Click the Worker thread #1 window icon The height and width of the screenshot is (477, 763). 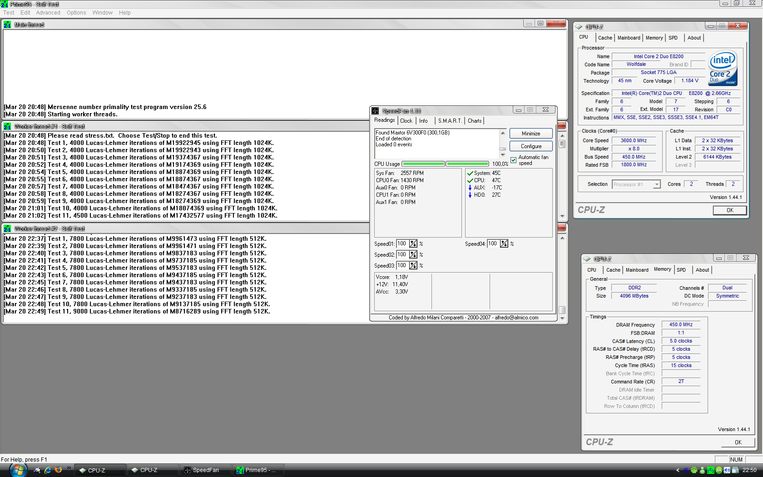click(7, 126)
